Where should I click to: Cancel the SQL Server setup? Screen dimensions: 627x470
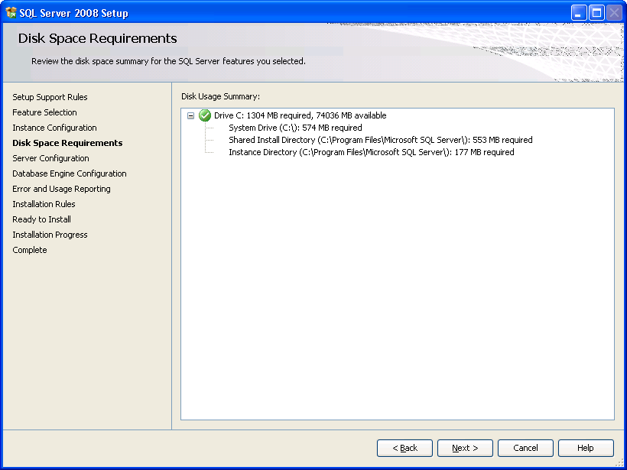tap(525, 448)
